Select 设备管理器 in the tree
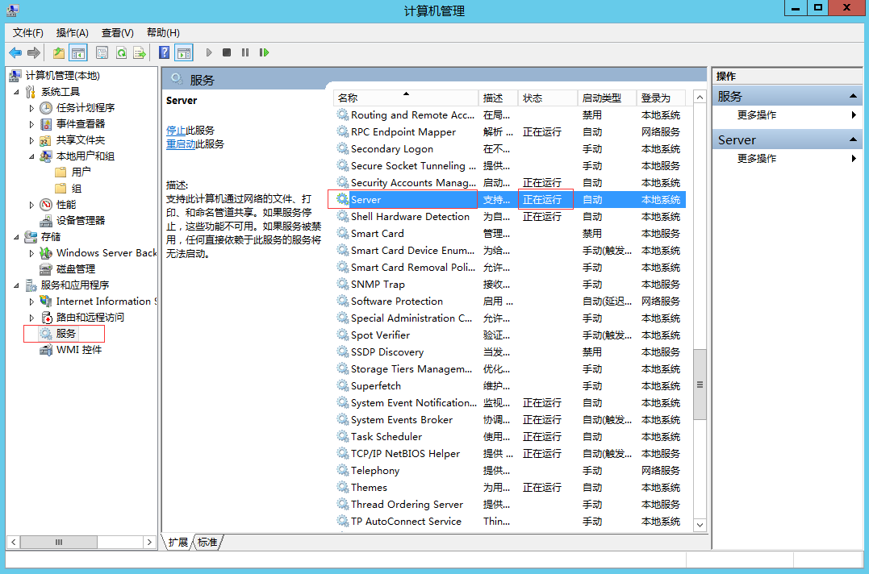Screen dimensions: 869x574 point(80,221)
